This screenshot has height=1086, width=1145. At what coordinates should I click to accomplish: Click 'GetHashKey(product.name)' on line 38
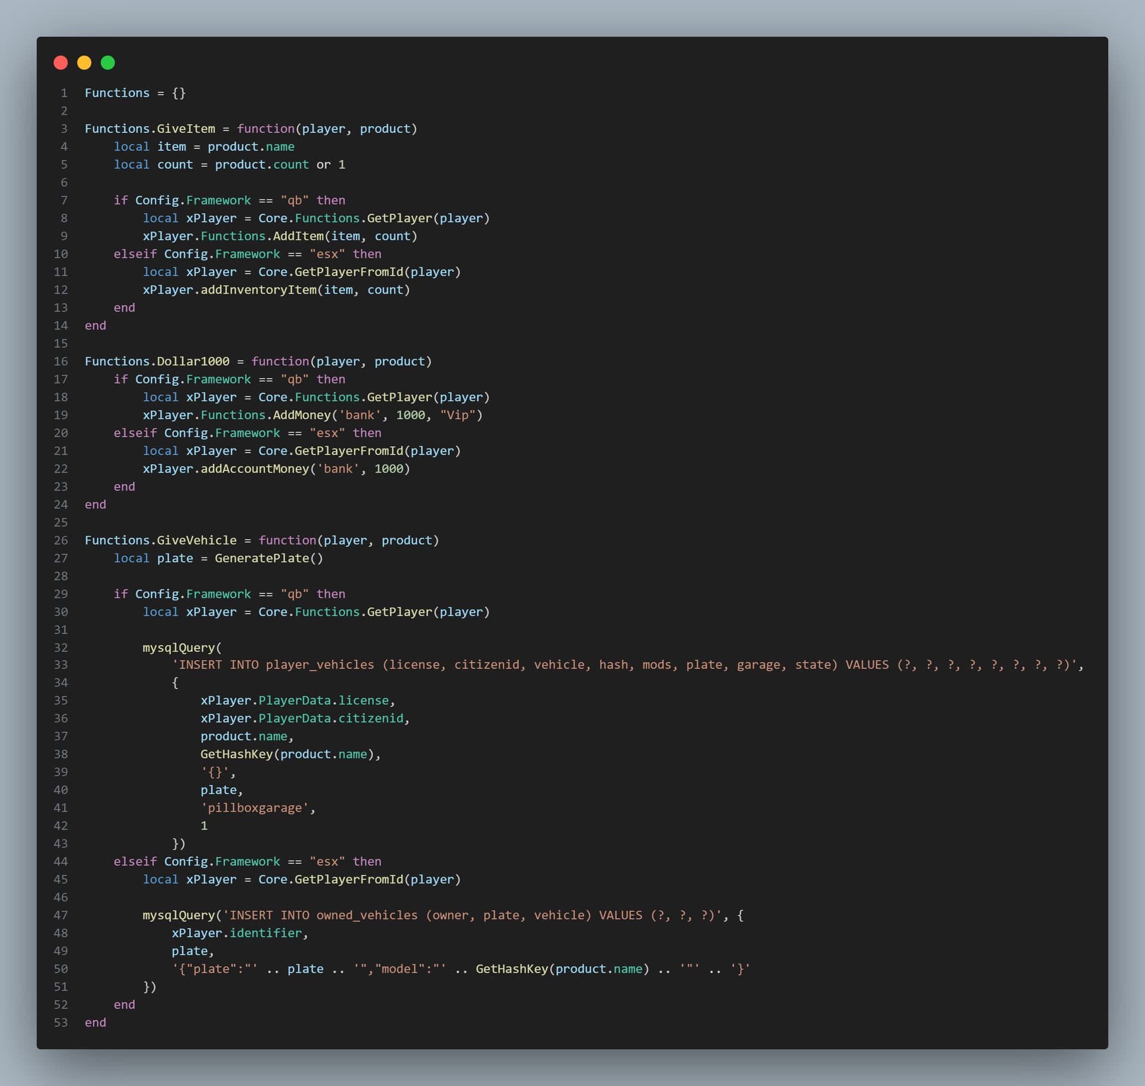(287, 754)
